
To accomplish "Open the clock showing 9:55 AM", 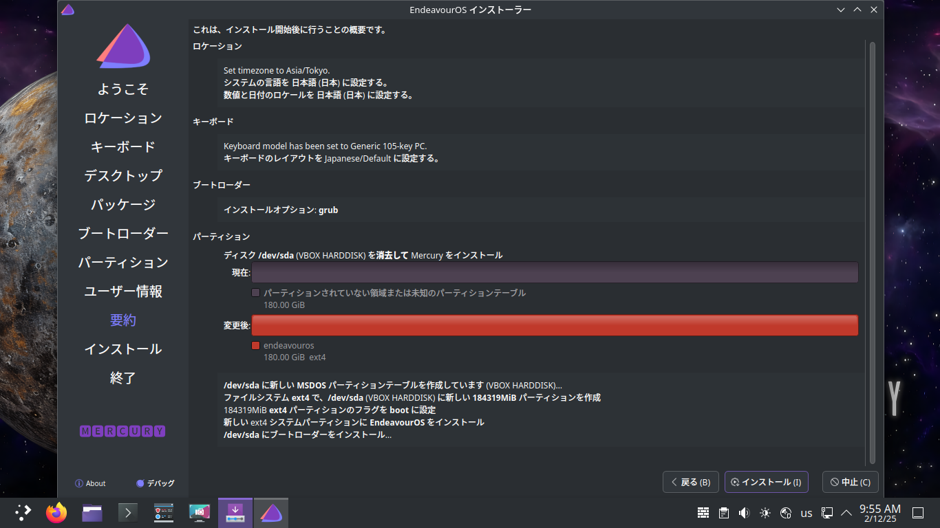I will (x=880, y=513).
